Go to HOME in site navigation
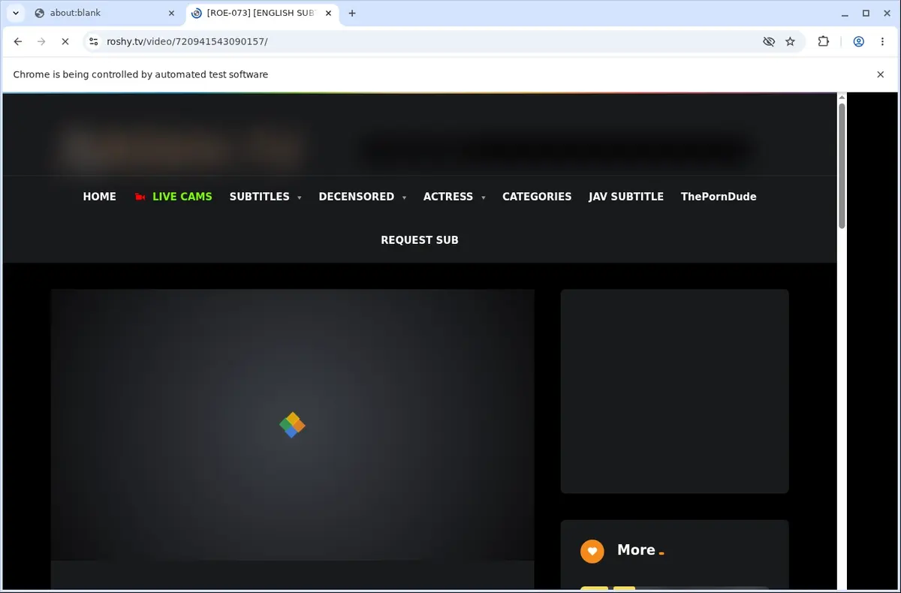This screenshot has width=901, height=593. tap(99, 197)
